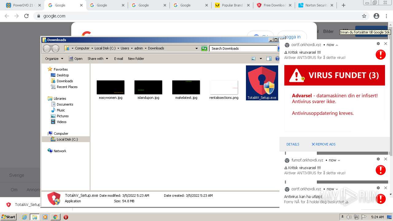Refresh the Downloads folder view

tap(204, 48)
